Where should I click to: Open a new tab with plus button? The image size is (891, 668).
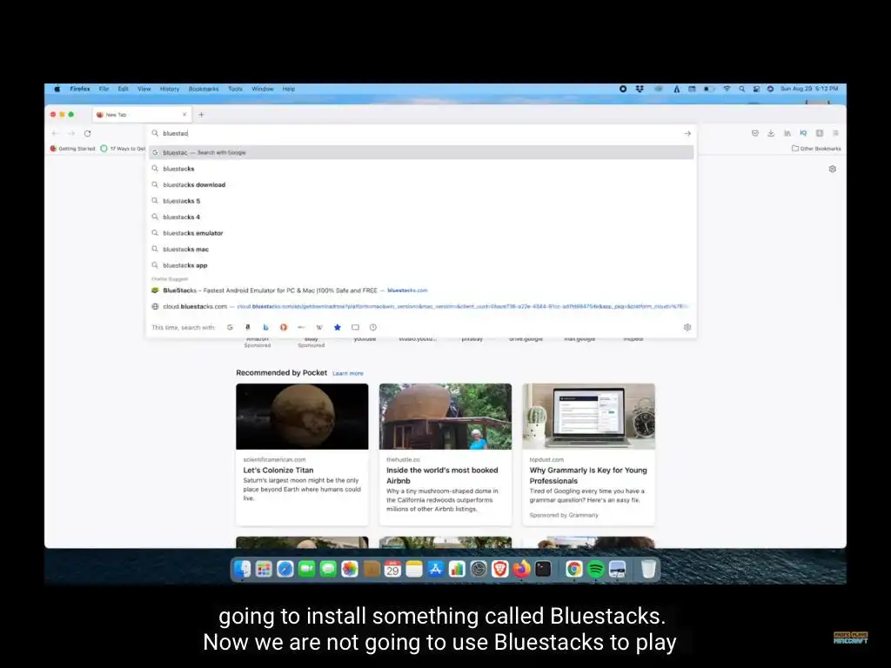(x=201, y=115)
